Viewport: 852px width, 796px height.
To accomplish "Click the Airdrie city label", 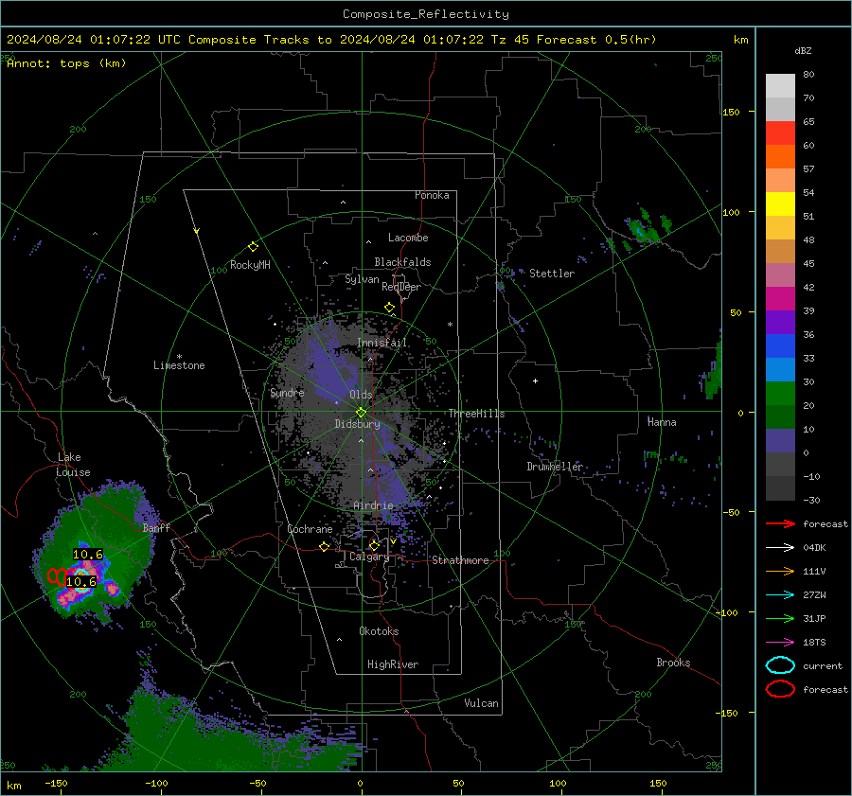I will (x=373, y=505).
